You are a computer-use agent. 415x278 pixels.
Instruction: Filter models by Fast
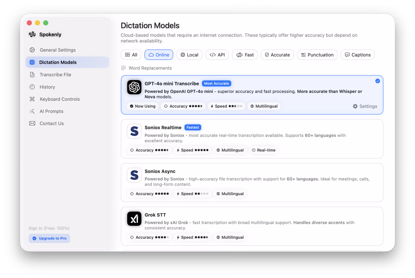click(245, 55)
